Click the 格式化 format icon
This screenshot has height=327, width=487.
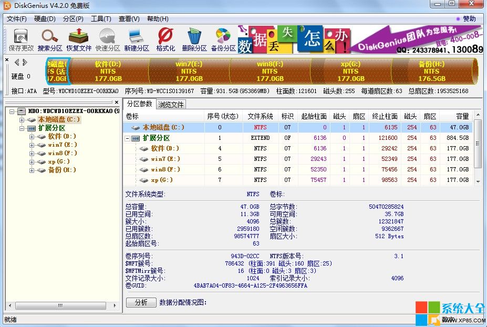pyautogui.click(x=165, y=40)
